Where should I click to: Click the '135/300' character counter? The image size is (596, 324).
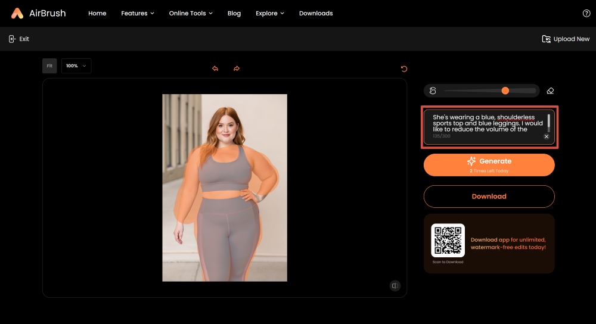point(441,136)
